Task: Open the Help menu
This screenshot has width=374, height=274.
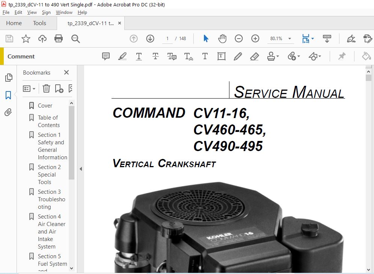Action: click(82, 12)
